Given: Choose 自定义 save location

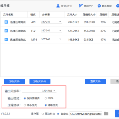Looking at the screenshot, I should click(x=63, y=114).
